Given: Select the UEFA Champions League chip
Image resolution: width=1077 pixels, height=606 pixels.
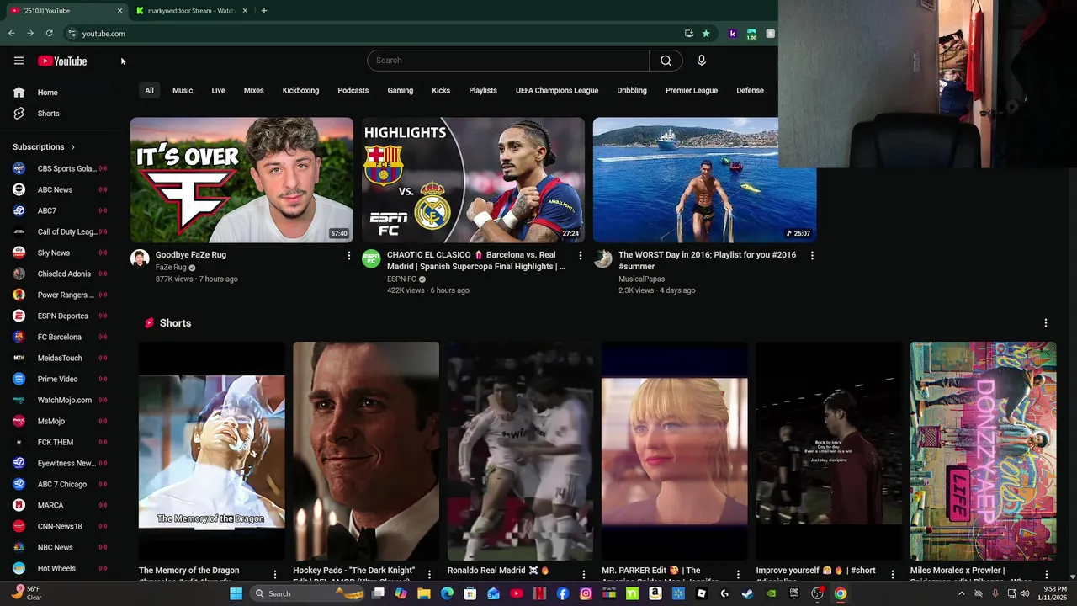Looking at the screenshot, I should (x=557, y=90).
